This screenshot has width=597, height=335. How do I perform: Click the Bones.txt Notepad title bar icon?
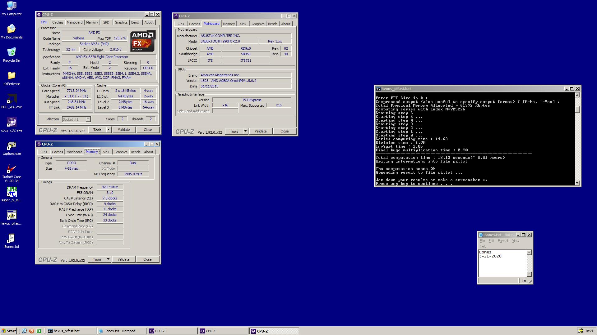click(x=481, y=235)
